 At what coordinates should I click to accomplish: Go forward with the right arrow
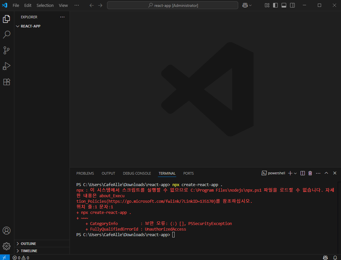pyautogui.click(x=100, y=6)
